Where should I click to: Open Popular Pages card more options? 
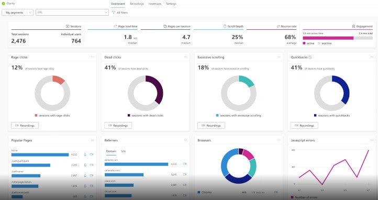click(x=92, y=140)
